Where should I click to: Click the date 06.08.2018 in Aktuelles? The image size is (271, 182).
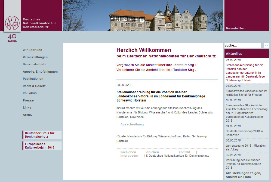point(233,140)
